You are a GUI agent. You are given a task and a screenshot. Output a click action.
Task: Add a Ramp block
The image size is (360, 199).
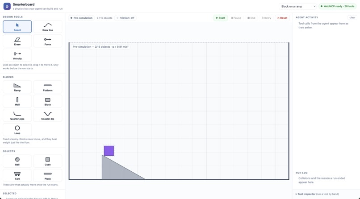coord(17,87)
